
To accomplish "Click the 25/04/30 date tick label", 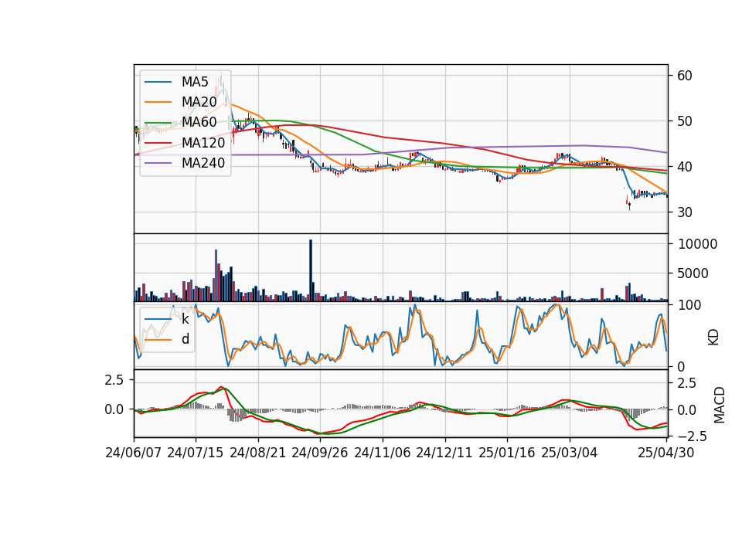I will click(x=666, y=453).
